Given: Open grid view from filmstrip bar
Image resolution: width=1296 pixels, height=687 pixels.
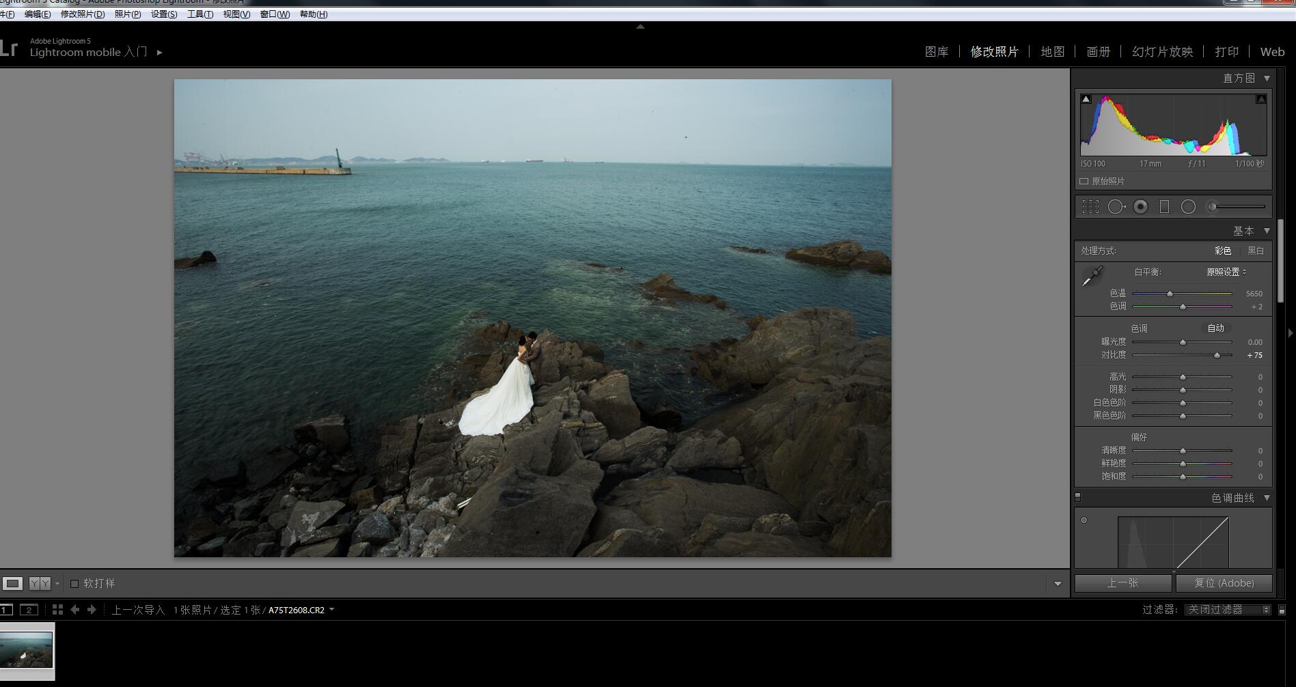Looking at the screenshot, I should pyautogui.click(x=57, y=610).
